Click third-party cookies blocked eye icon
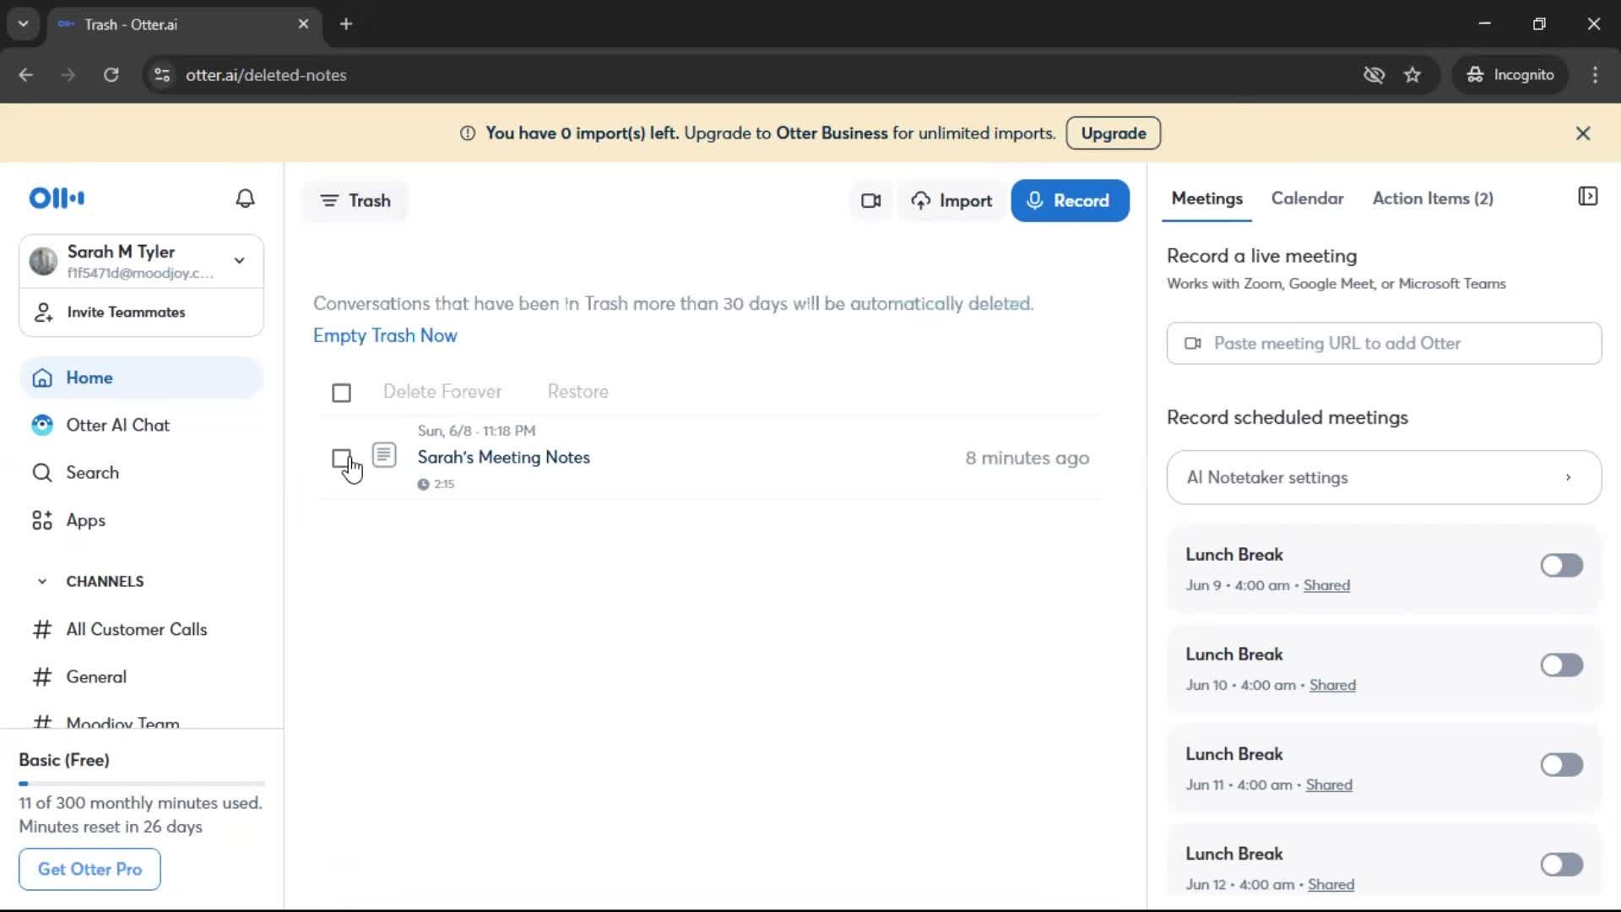 click(x=1374, y=74)
